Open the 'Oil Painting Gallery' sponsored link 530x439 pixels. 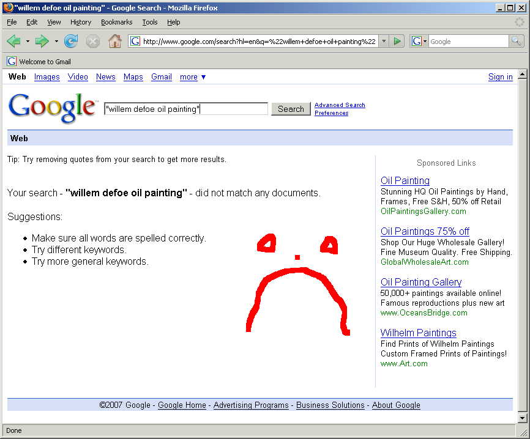[421, 282]
